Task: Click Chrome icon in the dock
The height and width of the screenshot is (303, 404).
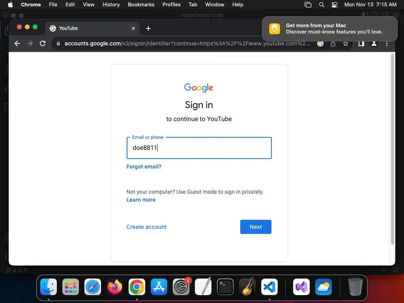Action: (137, 287)
